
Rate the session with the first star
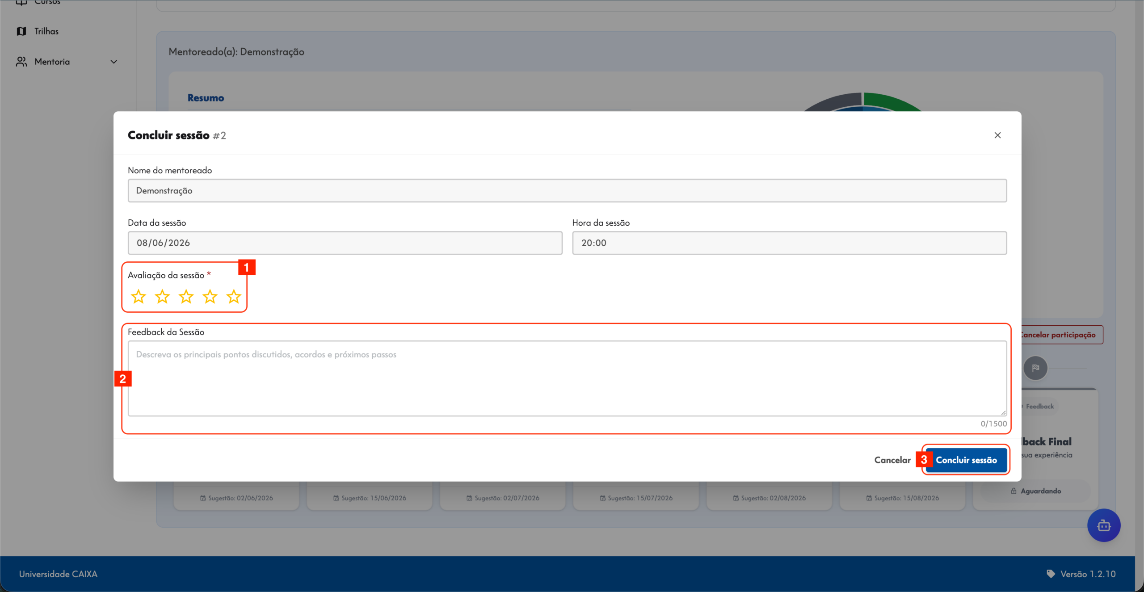click(139, 296)
